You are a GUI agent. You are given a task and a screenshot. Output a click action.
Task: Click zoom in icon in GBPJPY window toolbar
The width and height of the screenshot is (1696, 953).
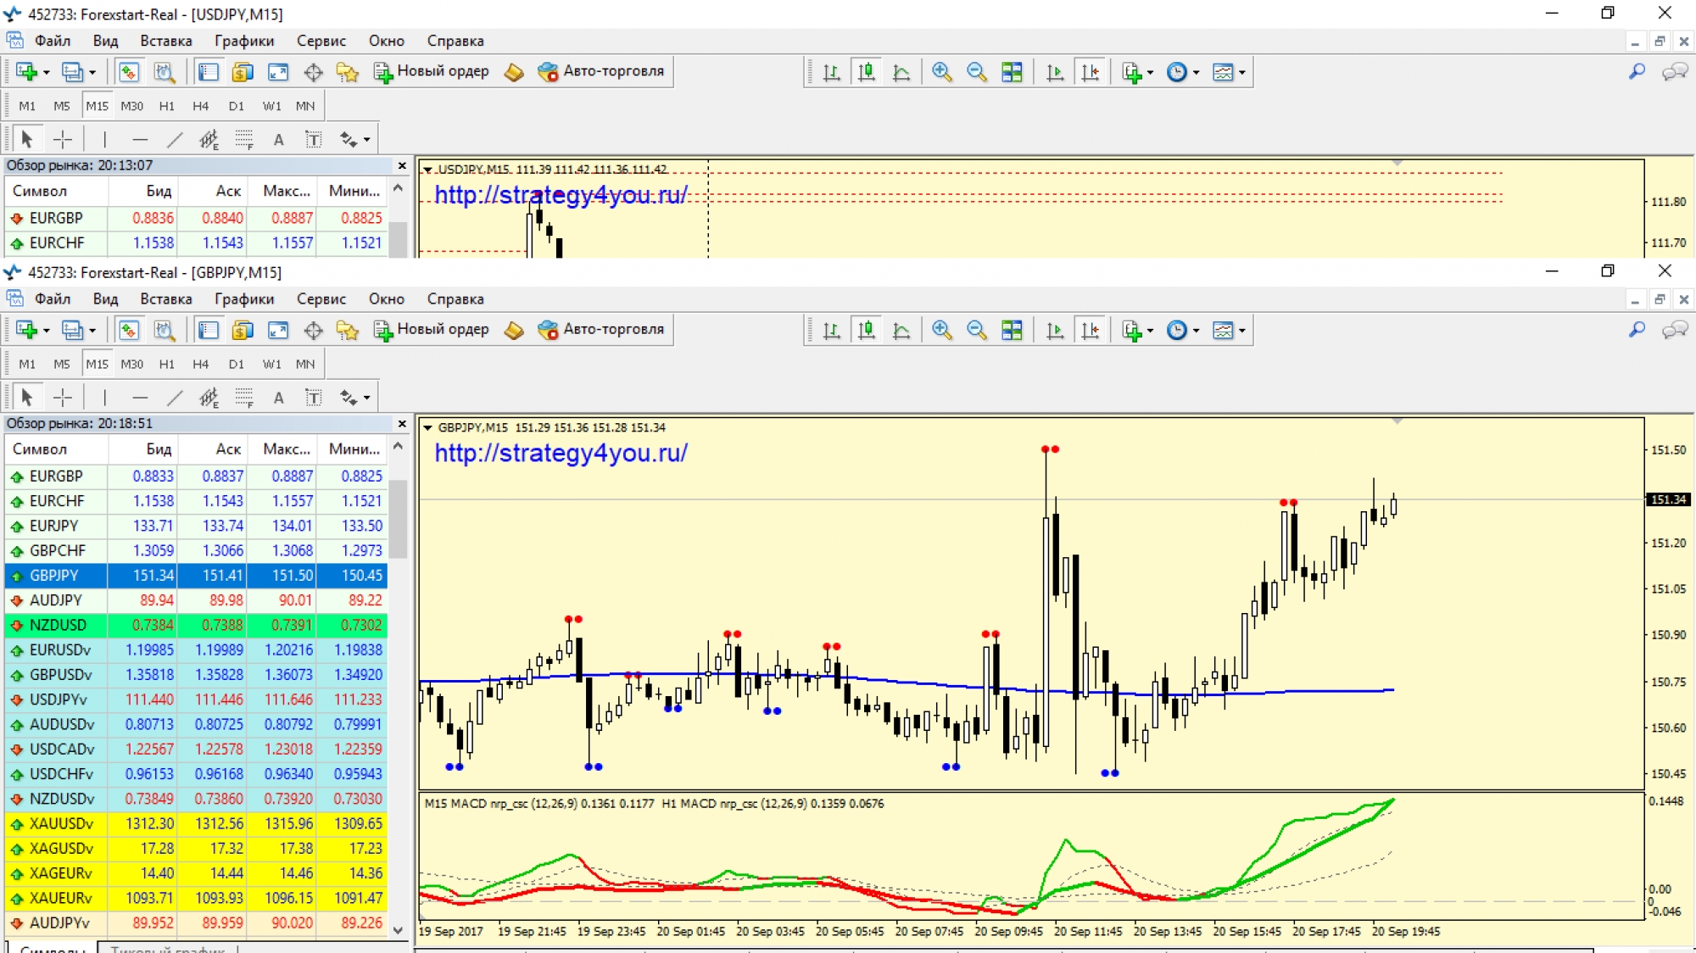941,330
